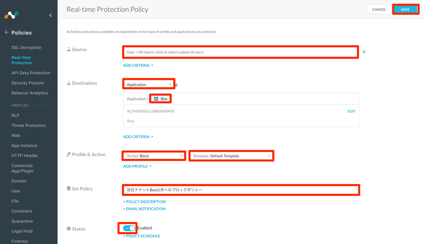The image size is (423, 244).
Task: Click the shield icon beside Set Policy
Action: click(69, 188)
